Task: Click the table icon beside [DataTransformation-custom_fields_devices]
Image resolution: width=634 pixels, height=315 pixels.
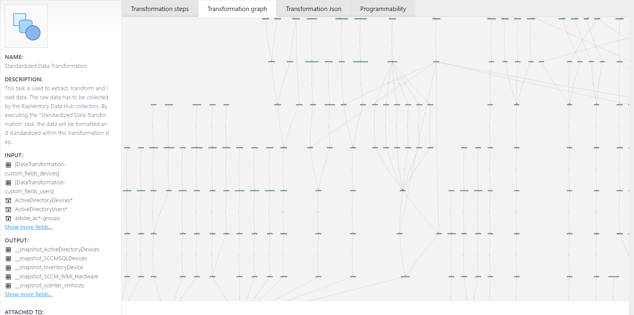Action: pos(8,165)
